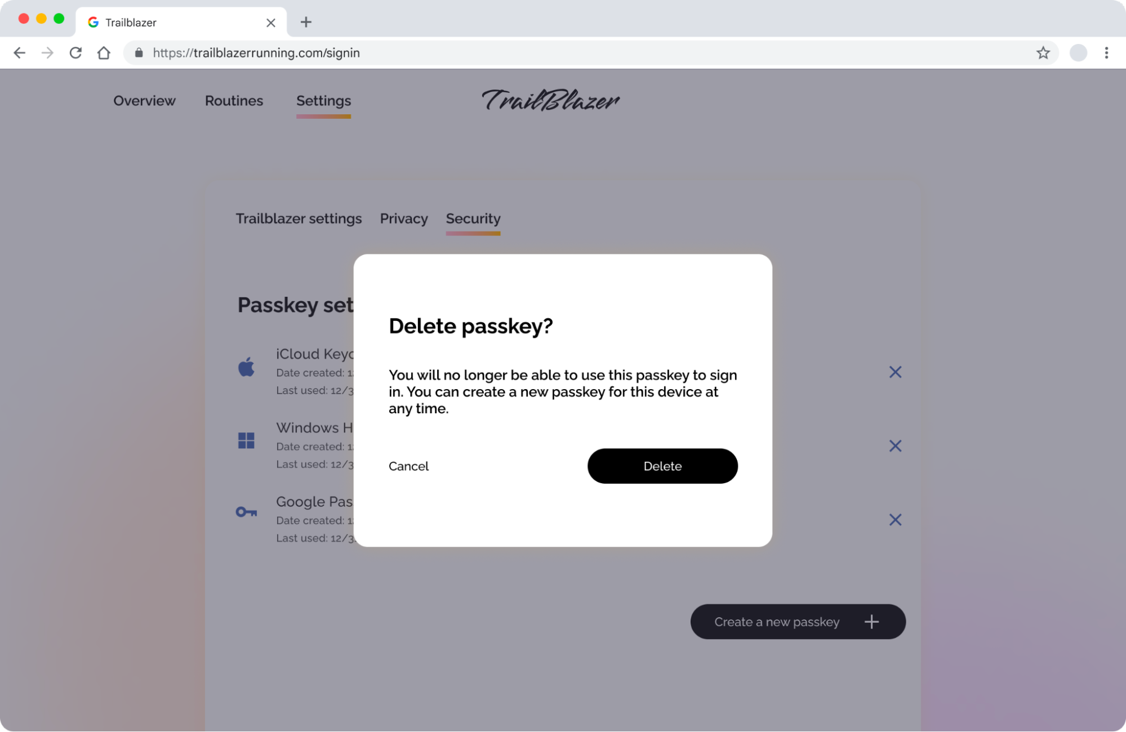
Task: Click the Delete button to confirm passkey removal
Action: pos(662,465)
